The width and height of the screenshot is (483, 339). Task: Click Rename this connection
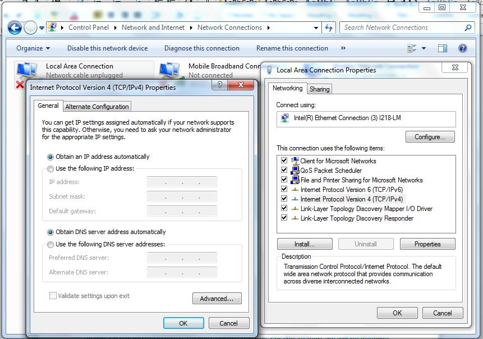[292, 48]
